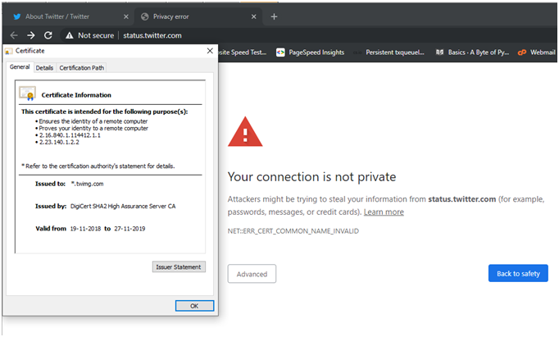
Task: Close the Privacy error tab
Action: [253, 16]
